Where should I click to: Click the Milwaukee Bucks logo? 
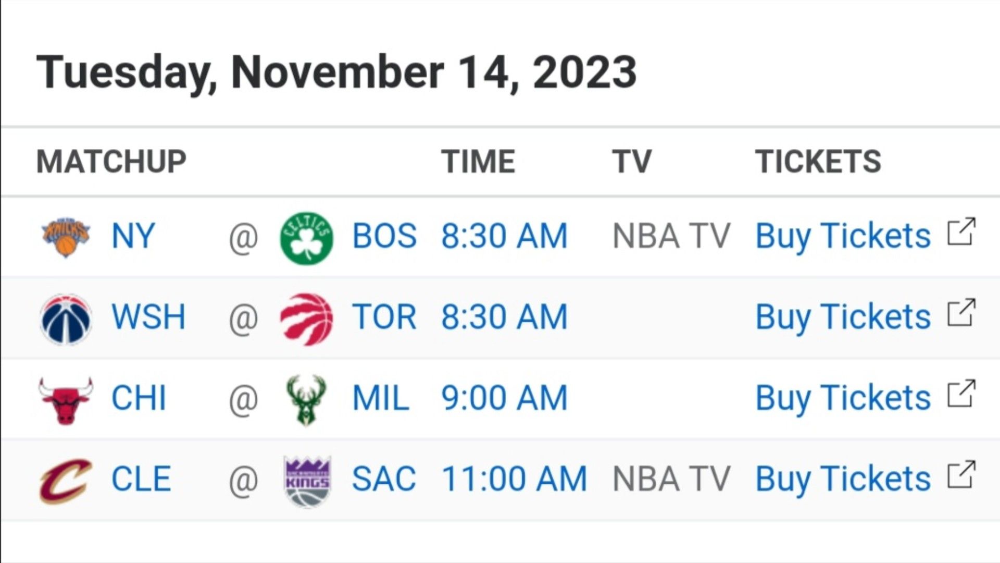click(306, 400)
